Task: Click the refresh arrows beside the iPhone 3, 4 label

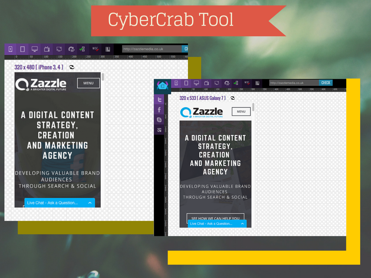Action: pyautogui.click(x=72, y=67)
